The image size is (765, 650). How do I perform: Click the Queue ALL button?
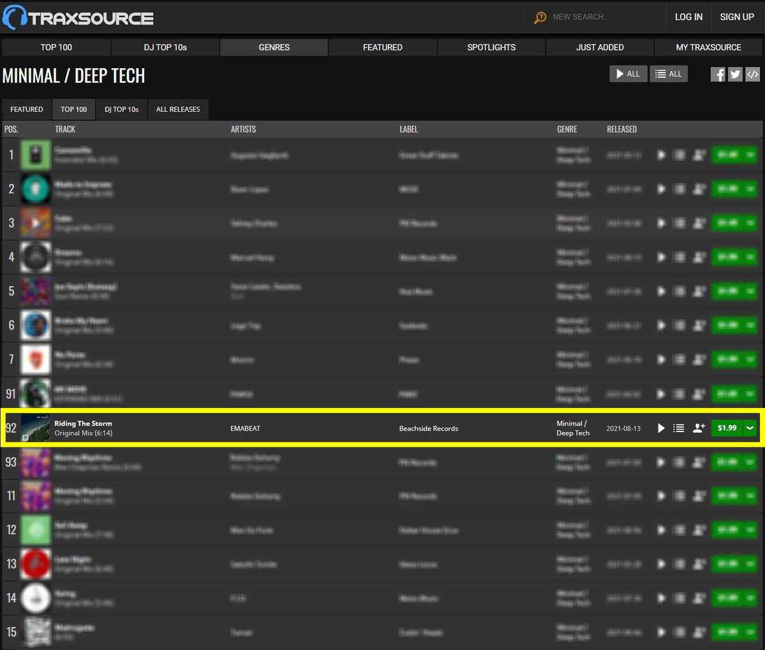coord(669,74)
